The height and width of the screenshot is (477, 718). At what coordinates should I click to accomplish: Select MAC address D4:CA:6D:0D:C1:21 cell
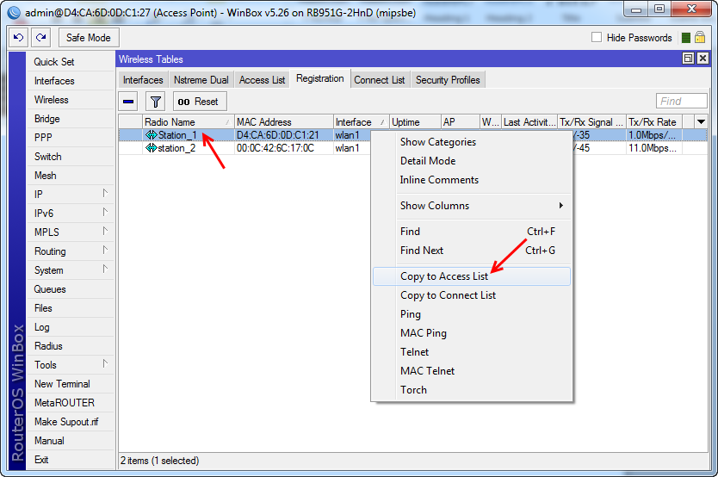[x=284, y=135]
